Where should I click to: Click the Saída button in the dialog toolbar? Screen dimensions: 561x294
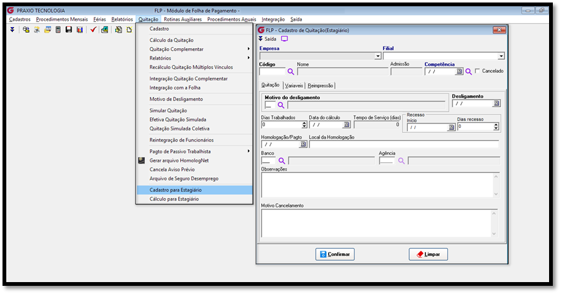(x=267, y=39)
